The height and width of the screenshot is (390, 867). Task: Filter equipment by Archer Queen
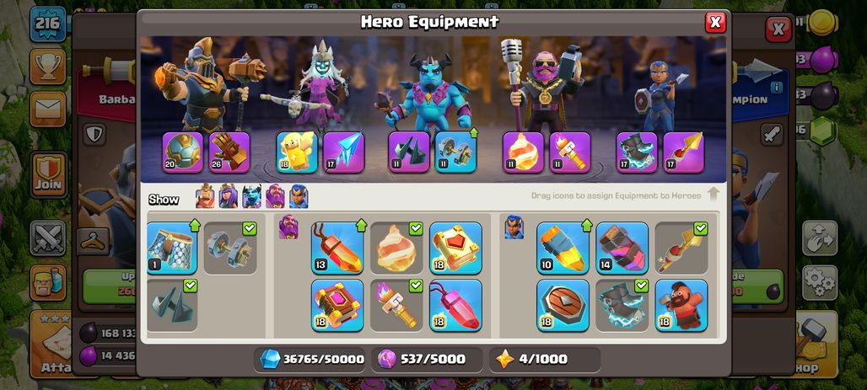click(229, 196)
